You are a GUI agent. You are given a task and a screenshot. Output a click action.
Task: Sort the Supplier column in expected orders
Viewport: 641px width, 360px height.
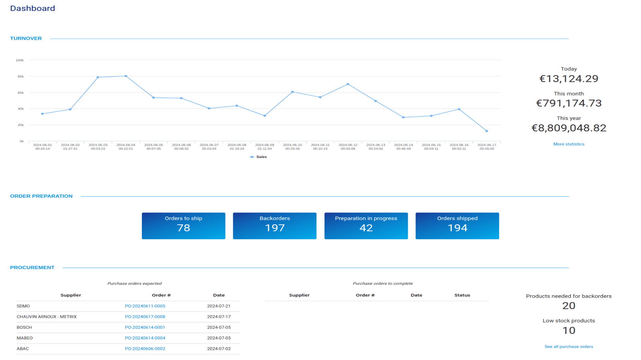click(71, 295)
